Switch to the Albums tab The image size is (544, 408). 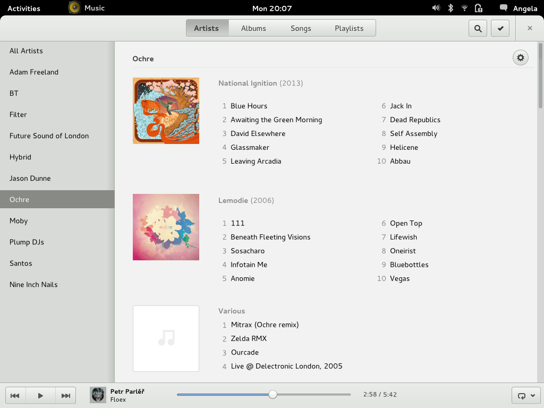click(x=253, y=28)
